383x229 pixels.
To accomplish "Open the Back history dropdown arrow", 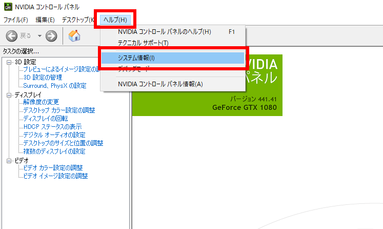I will [x=39, y=36].
